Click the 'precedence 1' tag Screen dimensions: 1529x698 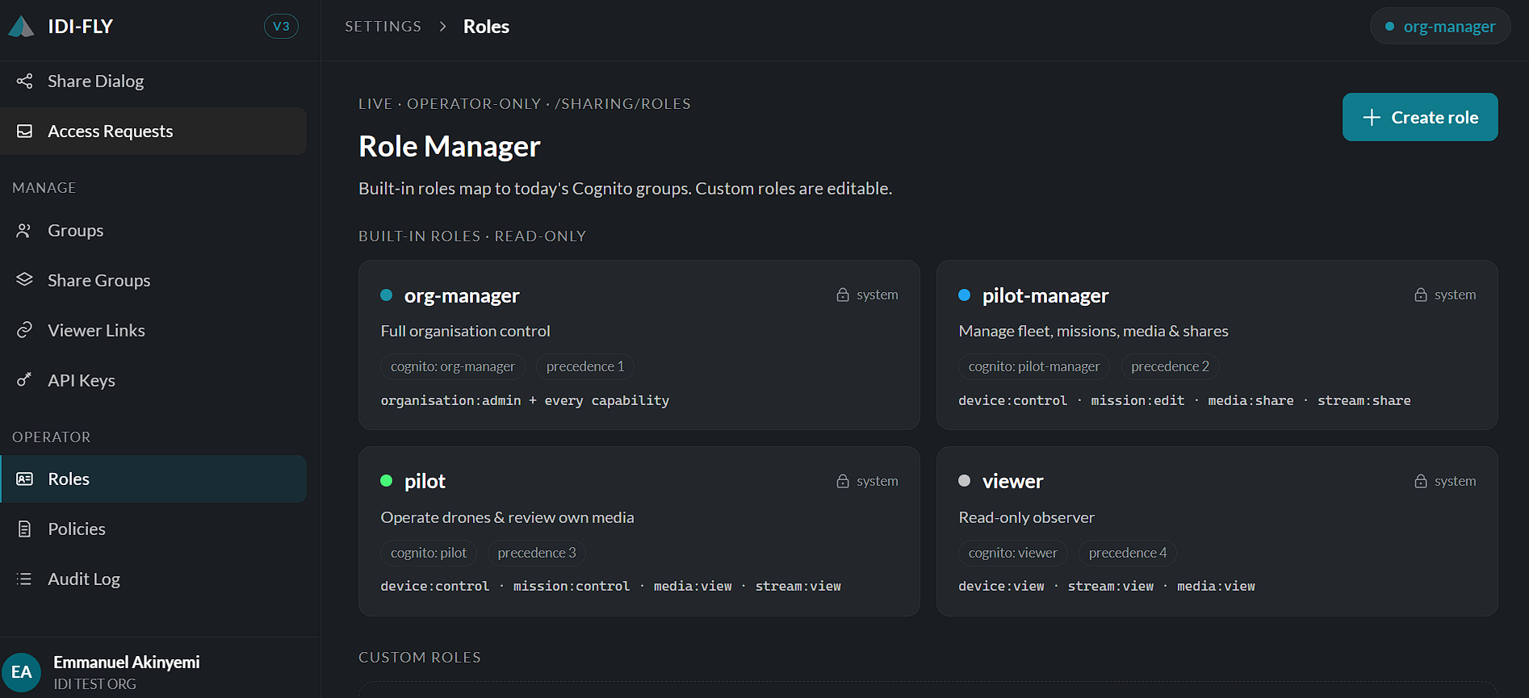pyautogui.click(x=585, y=366)
